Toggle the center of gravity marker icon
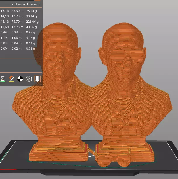 [20, 79]
